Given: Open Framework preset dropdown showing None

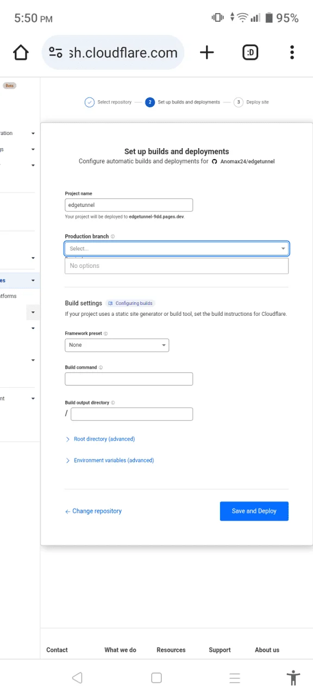Looking at the screenshot, I should coord(117,345).
